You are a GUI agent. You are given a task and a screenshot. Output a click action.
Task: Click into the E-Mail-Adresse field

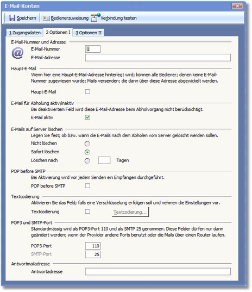(158, 58)
